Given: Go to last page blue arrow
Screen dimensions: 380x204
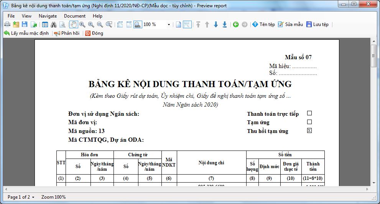Looking at the screenshot, I should 225,24.
